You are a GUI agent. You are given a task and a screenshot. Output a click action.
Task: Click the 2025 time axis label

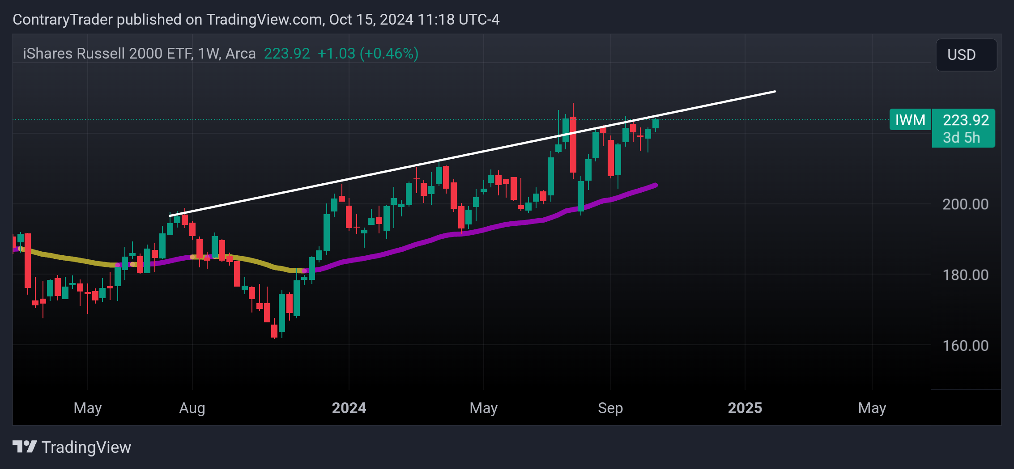click(745, 408)
